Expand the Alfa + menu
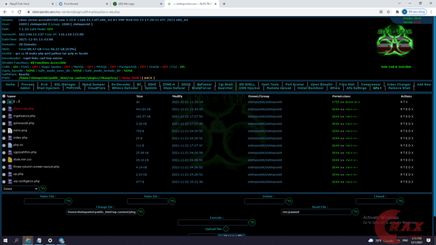 coord(377,88)
